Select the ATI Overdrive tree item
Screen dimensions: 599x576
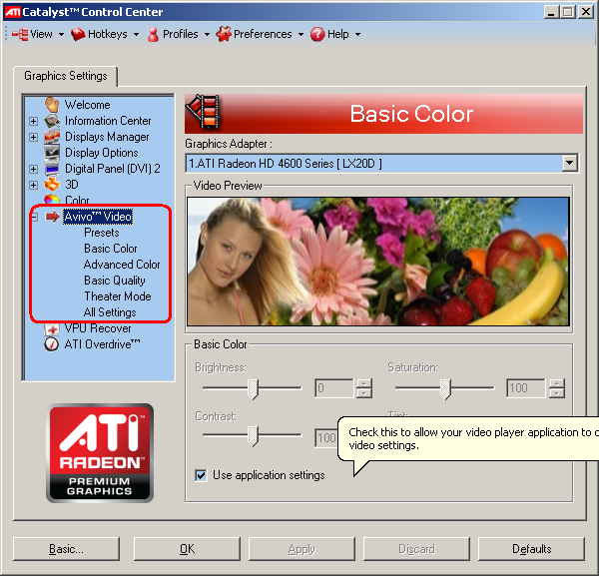click(x=103, y=344)
